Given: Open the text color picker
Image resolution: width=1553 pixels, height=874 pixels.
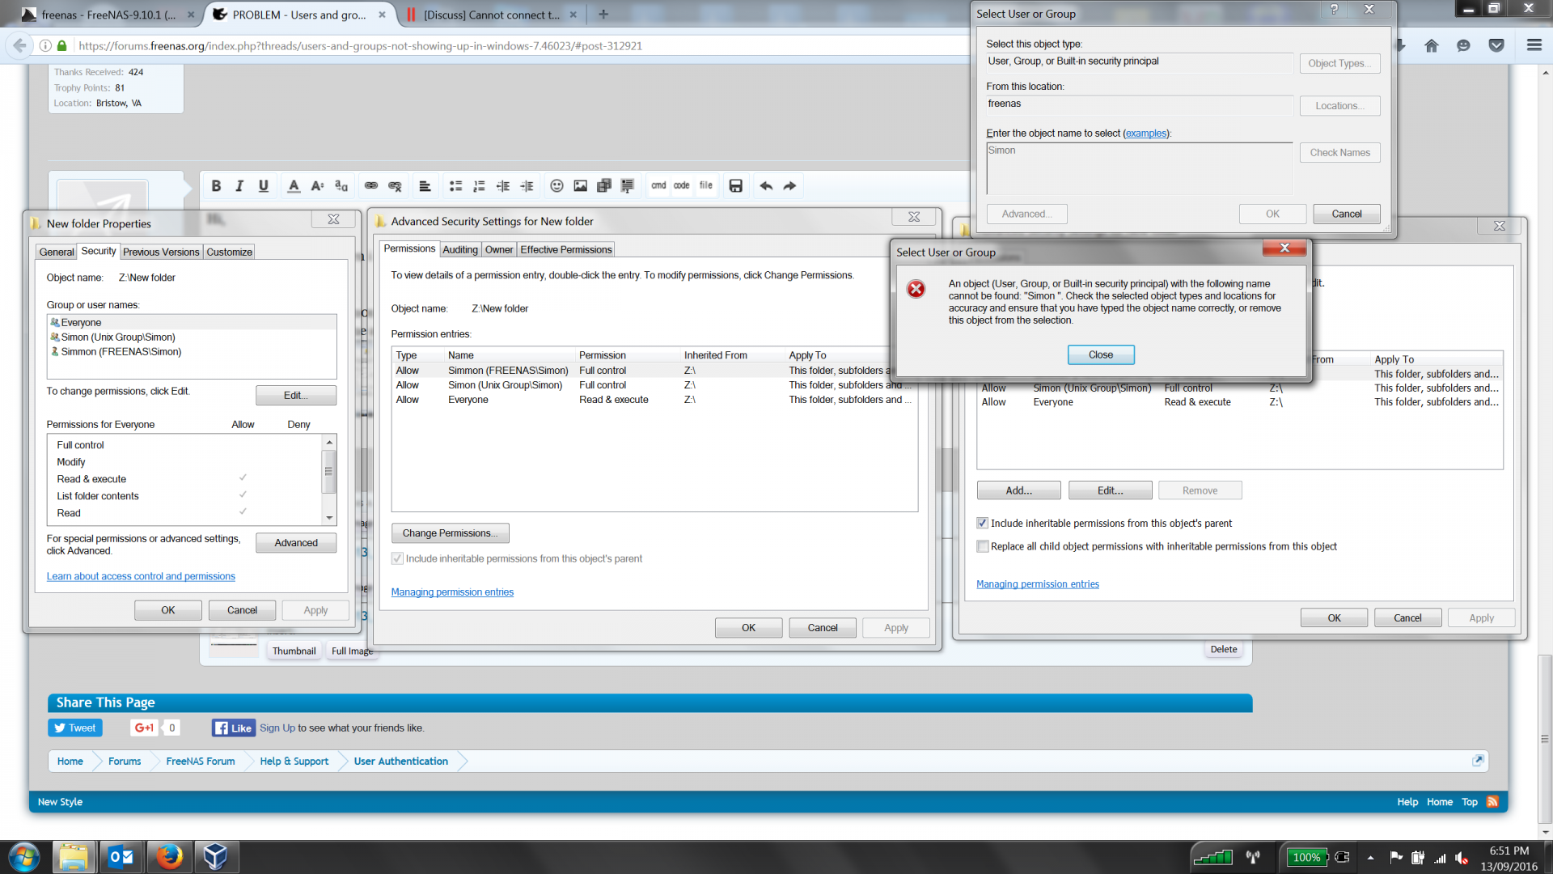Looking at the screenshot, I should 294,186.
